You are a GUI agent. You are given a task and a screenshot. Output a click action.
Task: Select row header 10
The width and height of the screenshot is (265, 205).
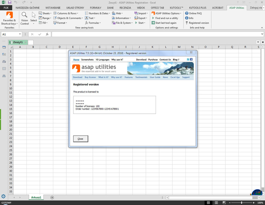[x=11, y=88]
